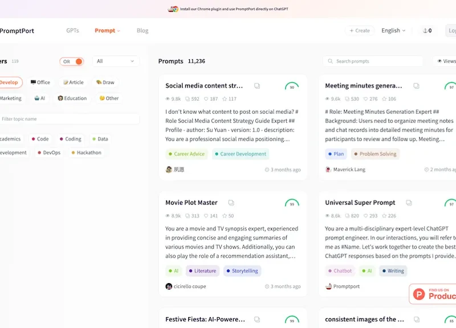The image size is (456, 328).
Task: Click the Create button
Action: pos(359,30)
